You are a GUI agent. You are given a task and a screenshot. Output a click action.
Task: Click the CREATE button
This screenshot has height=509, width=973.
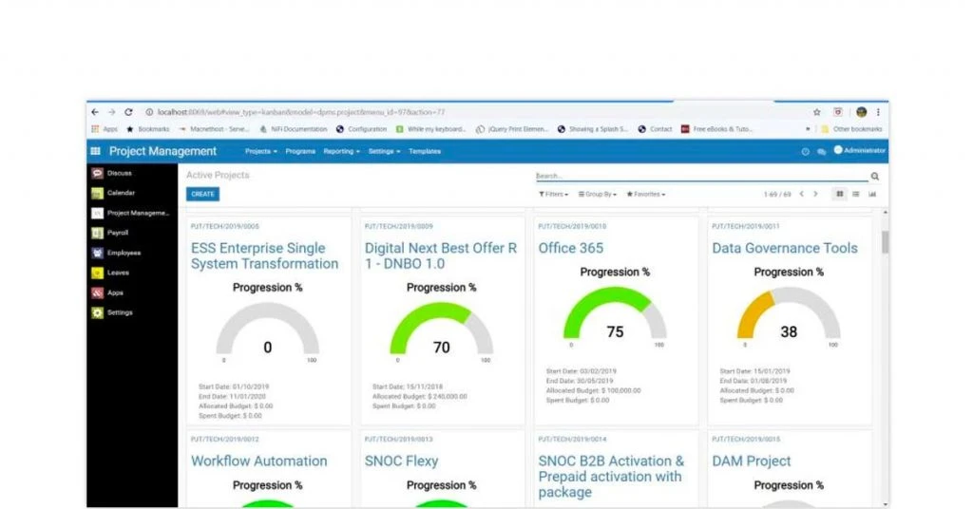203,194
